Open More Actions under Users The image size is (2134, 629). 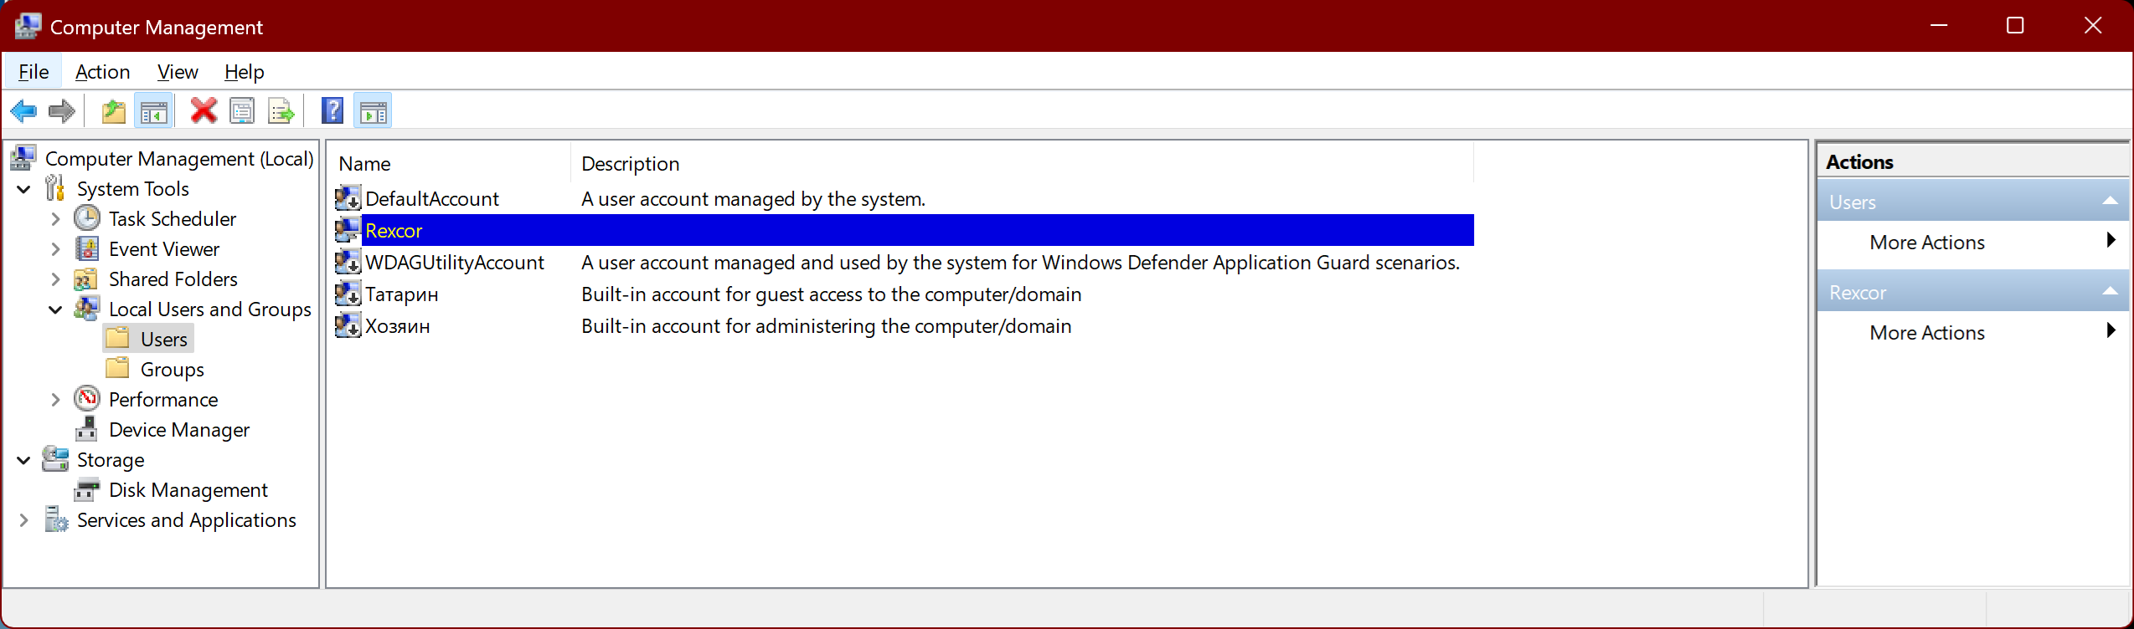(1973, 242)
